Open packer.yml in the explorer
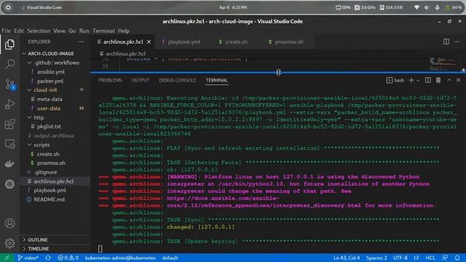This screenshot has height=262, width=466. point(50,81)
